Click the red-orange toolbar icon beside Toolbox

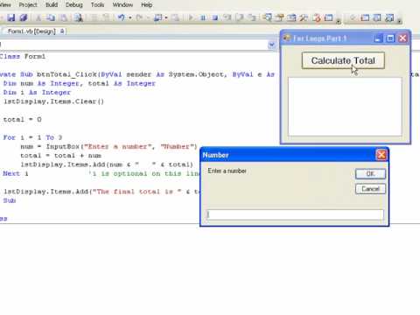click(x=317, y=17)
